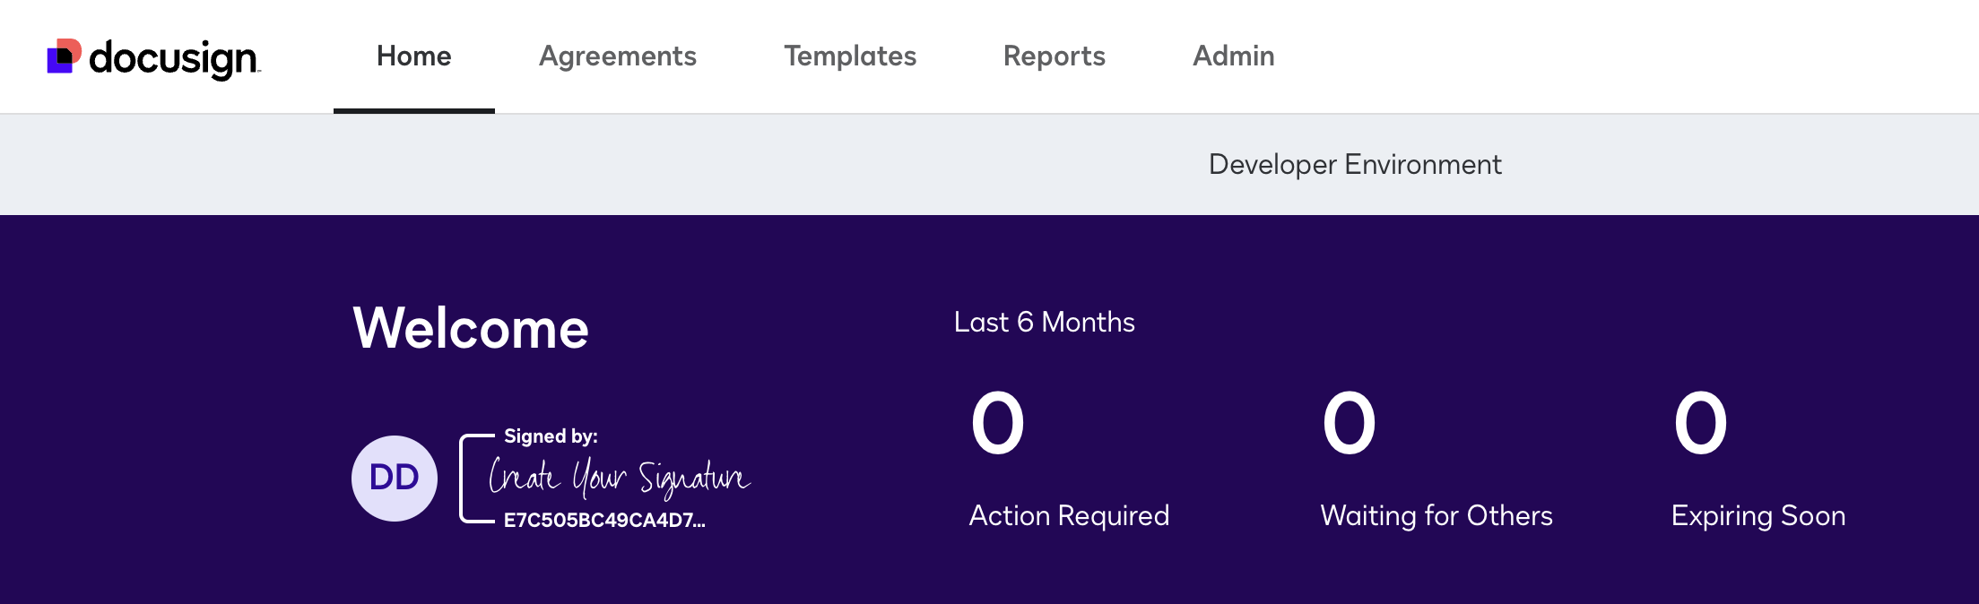The image size is (1979, 604).
Task: Click the Signed by label
Action: 549,436
